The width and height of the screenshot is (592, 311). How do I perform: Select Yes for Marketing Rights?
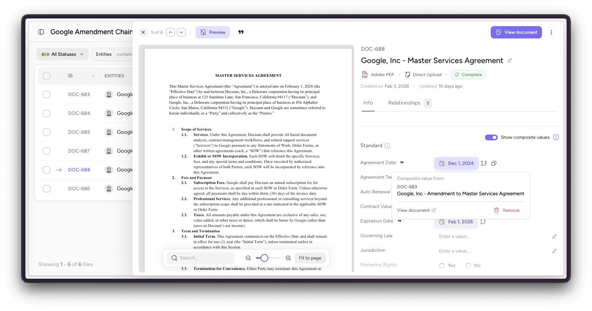point(442,266)
